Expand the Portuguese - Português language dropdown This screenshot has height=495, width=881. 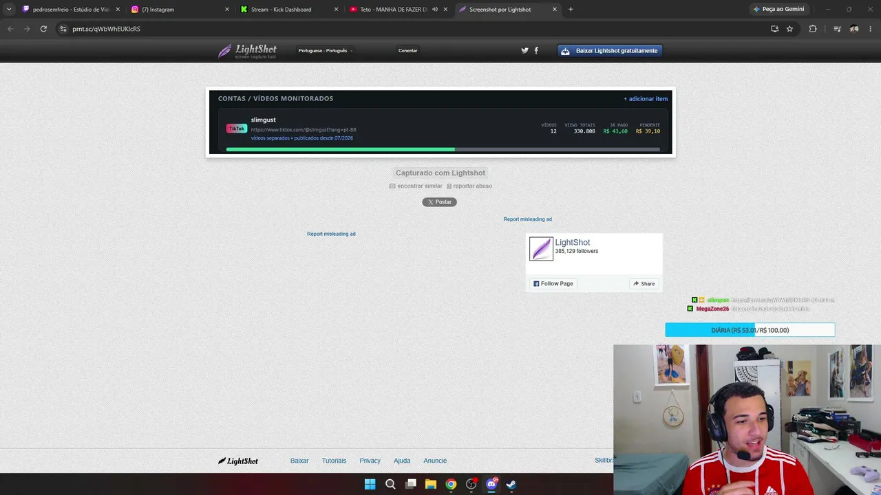(x=325, y=51)
